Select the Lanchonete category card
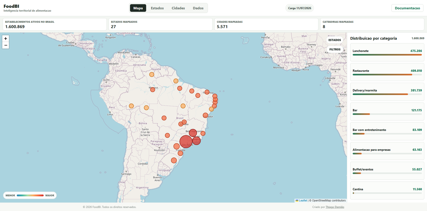The width and height of the screenshot is (427, 211). (387, 52)
